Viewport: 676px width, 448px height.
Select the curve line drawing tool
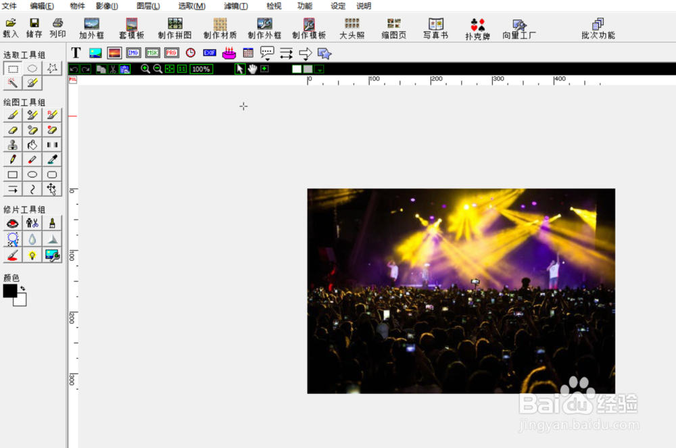[x=32, y=189]
